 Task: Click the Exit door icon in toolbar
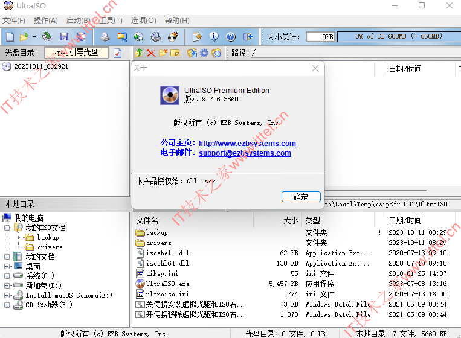coord(248,37)
